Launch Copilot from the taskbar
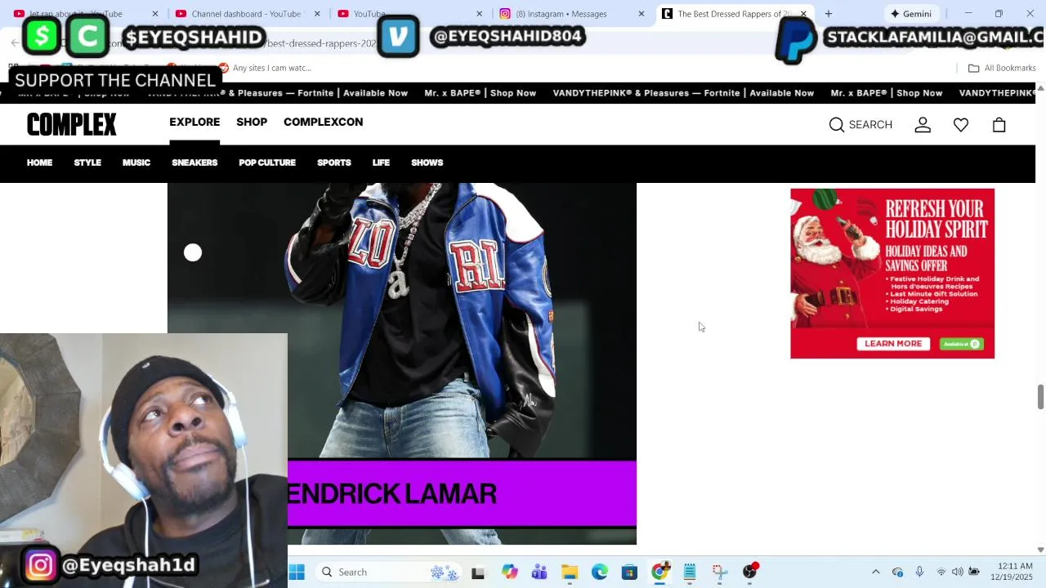The image size is (1046, 588). point(510,572)
